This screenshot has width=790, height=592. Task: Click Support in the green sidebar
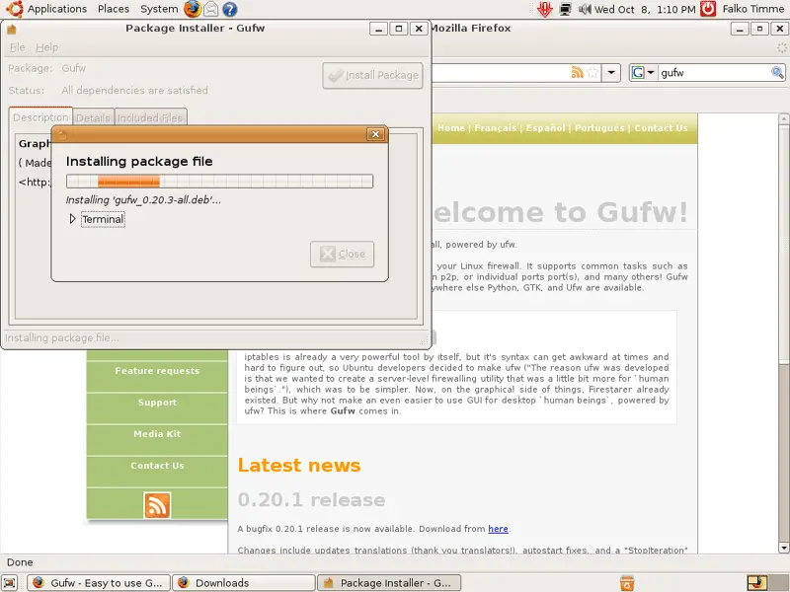click(157, 403)
